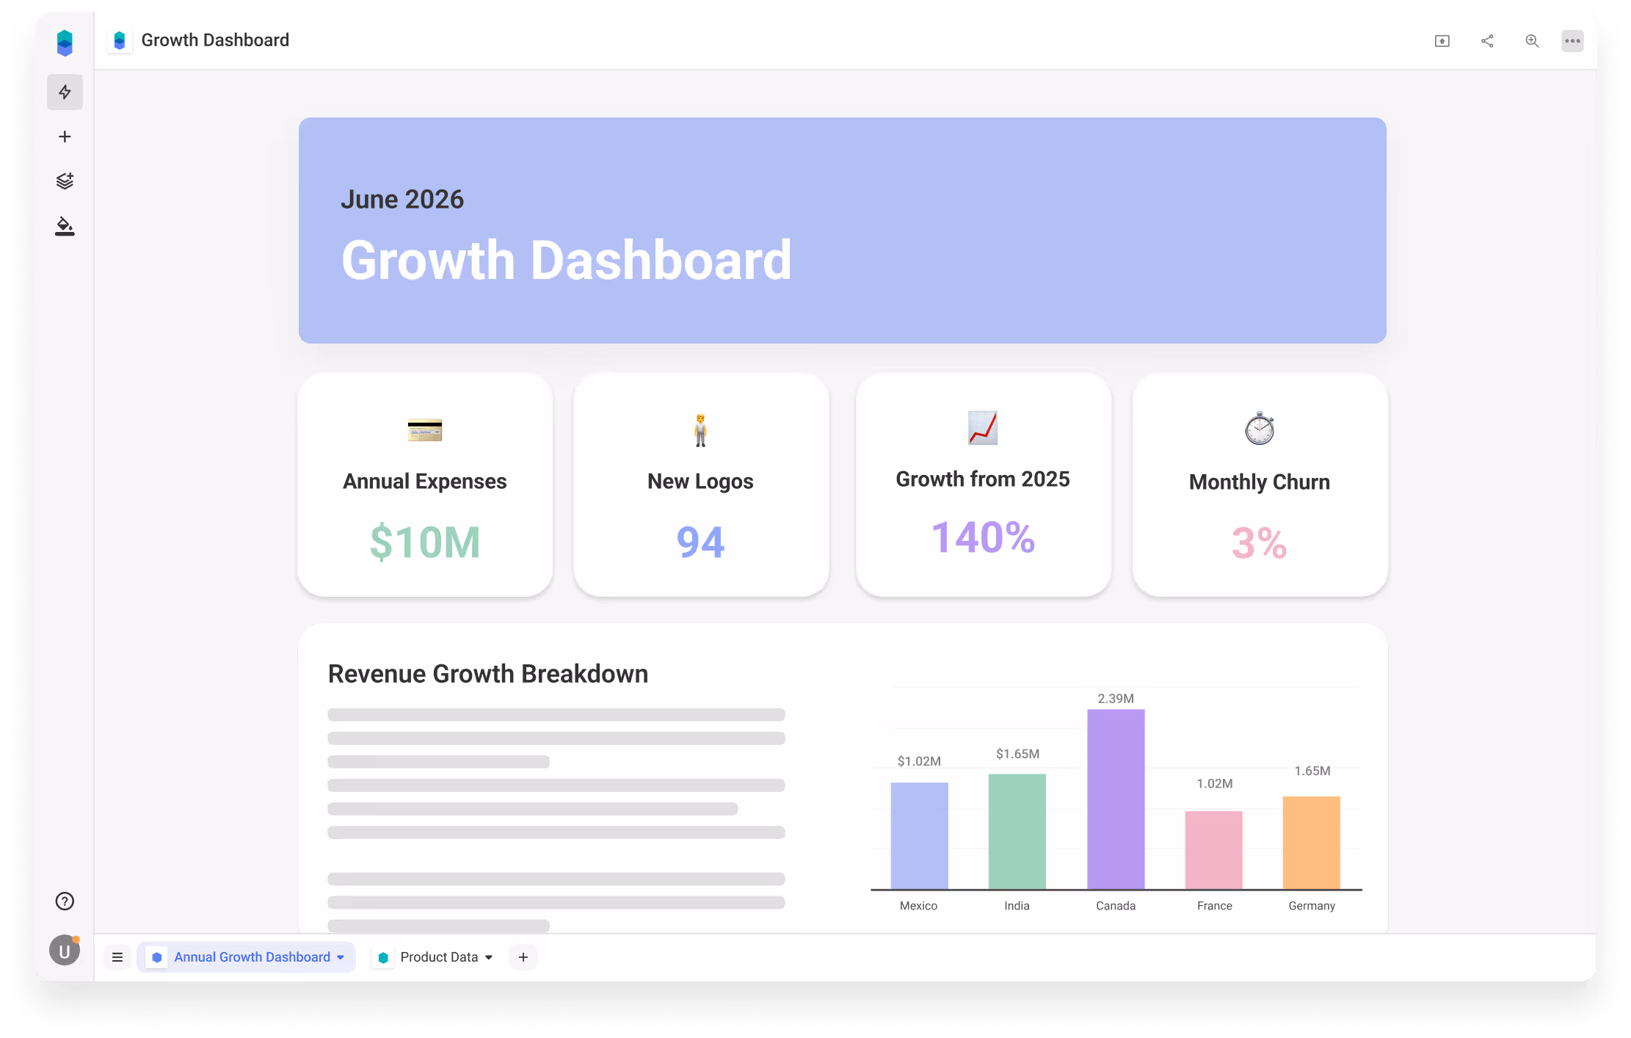Select the paint bucket theme icon
Screen dimensions: 1631x1038
point(65,226)
